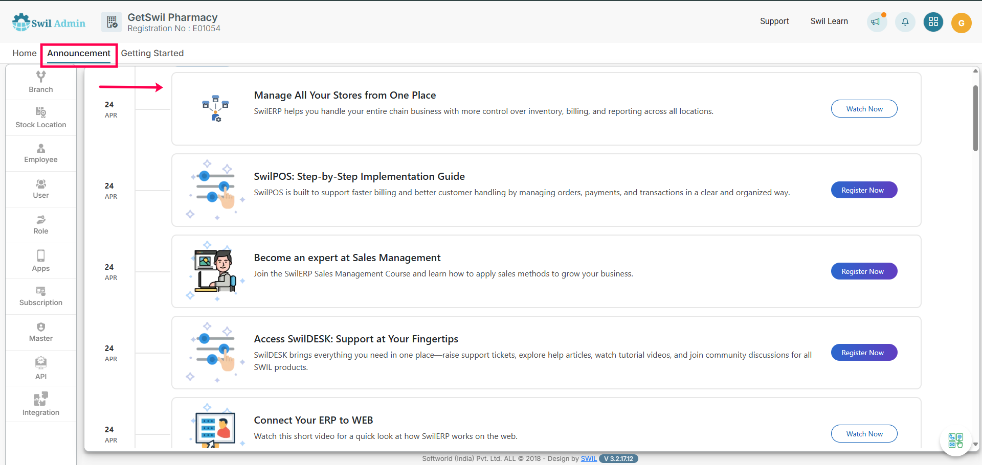This screenshot has height=465, width=982.
Task: Click the 'SwilPOS: Step-by-Step Implementation Guide' title
Action: pyautogui.click(x=359, y=176)
